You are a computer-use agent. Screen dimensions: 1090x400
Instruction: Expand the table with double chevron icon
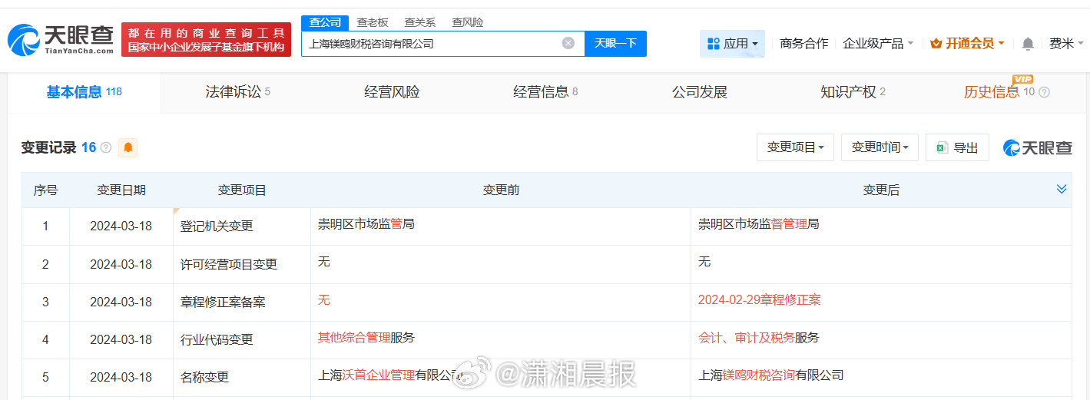(x=1062, y=190)
